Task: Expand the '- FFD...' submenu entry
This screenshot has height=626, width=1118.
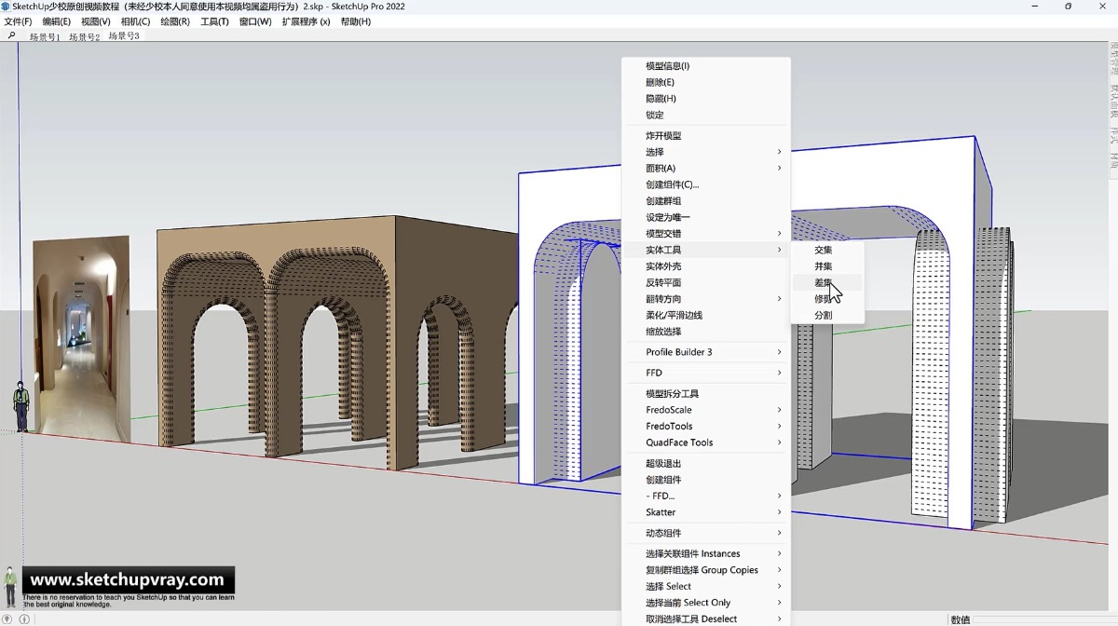Action: 705,497
